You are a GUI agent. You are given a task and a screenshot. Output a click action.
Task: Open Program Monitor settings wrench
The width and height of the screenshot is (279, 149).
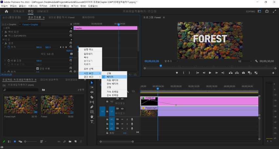[x=256, y=61]
